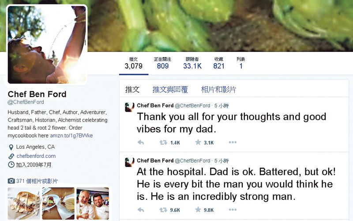Open the two chefs photo thumbnail

tap(93, 203)
